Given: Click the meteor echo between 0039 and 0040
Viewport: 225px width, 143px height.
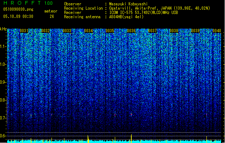Looking at the screenshot, I should point(207,115).
